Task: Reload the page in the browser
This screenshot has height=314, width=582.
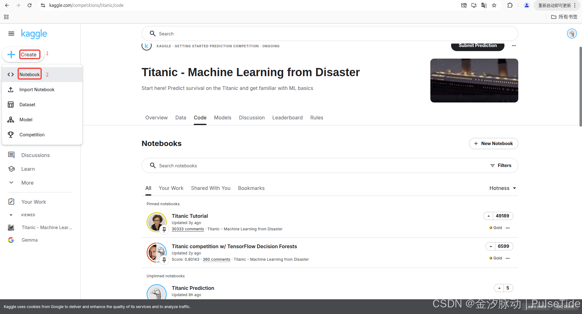Action: point(30,5)
